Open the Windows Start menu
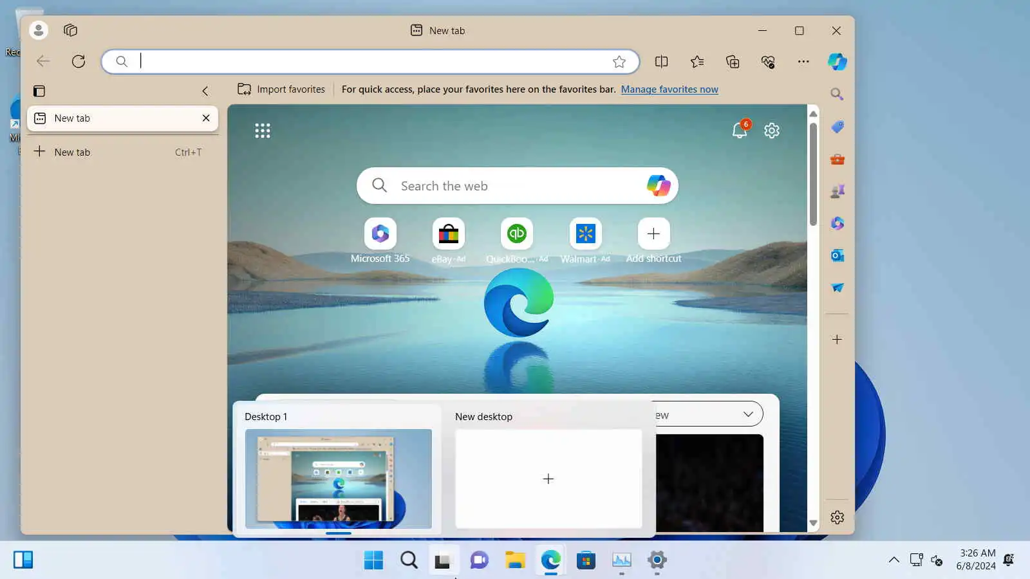 point(373,560)
